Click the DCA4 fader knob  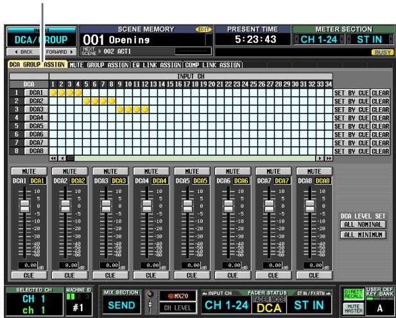pyautogui.click(x=147, y=206)
